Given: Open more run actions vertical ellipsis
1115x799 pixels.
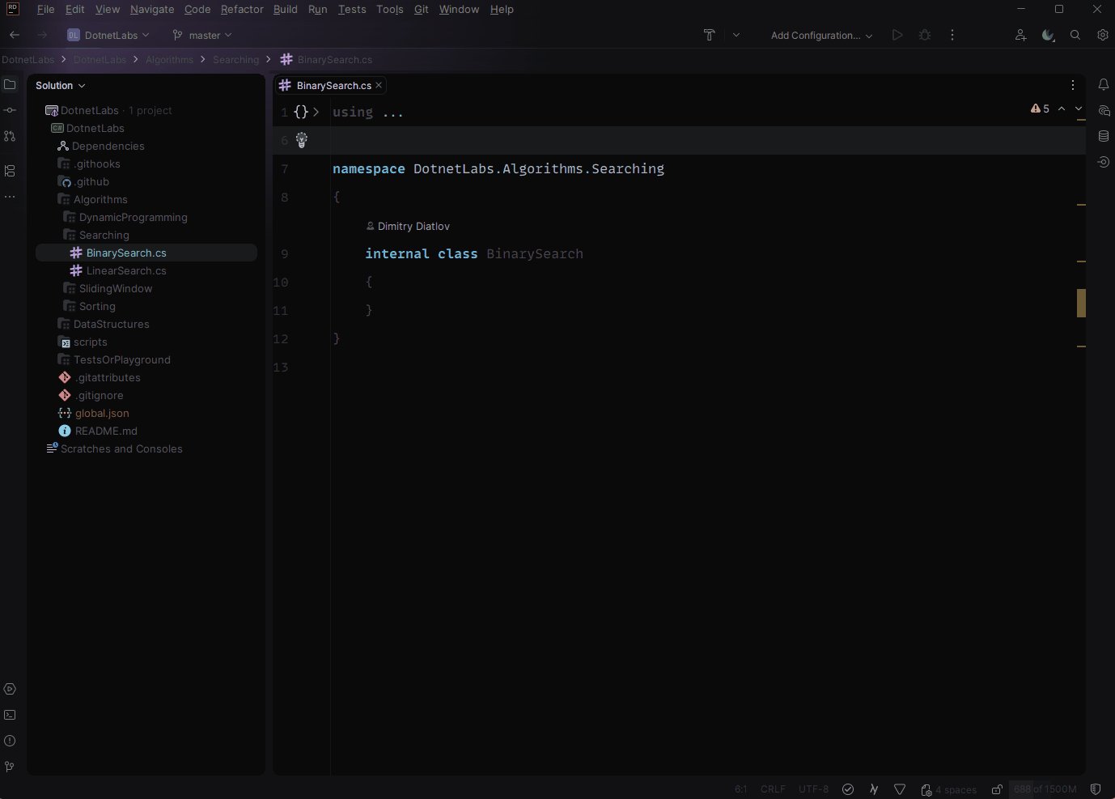Looking at the screenshot, I should click(x=952, y=35).
